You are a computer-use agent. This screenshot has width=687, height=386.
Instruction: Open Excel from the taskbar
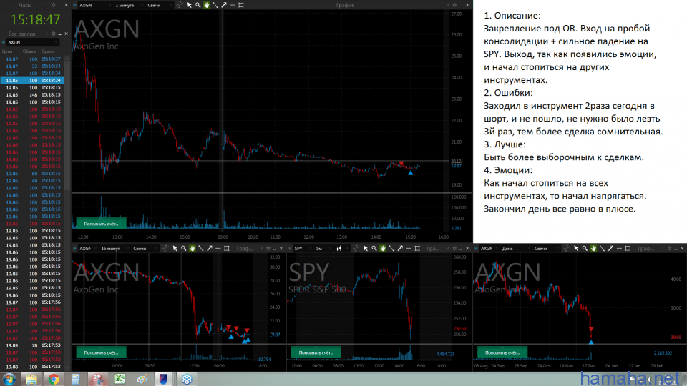coord(120,379)
